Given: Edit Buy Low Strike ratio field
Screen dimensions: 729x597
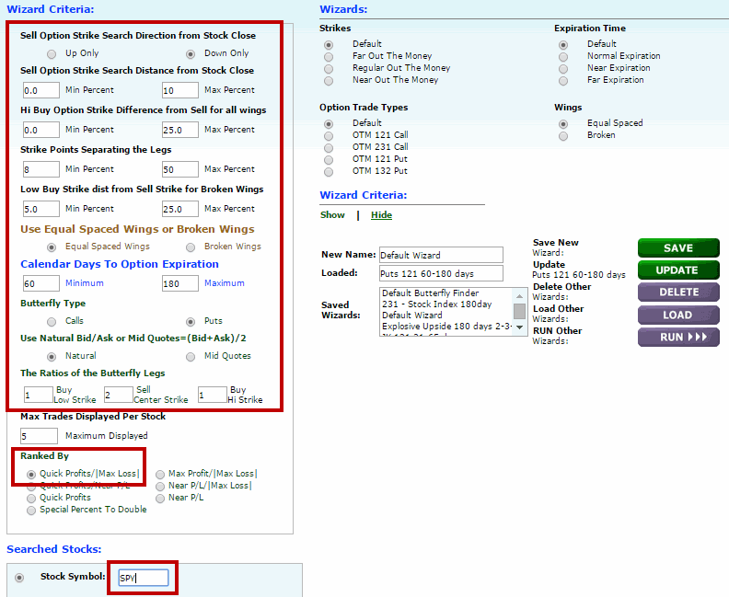Looking at the screenshot, I should pyautogui.click(x=39, y=395).
